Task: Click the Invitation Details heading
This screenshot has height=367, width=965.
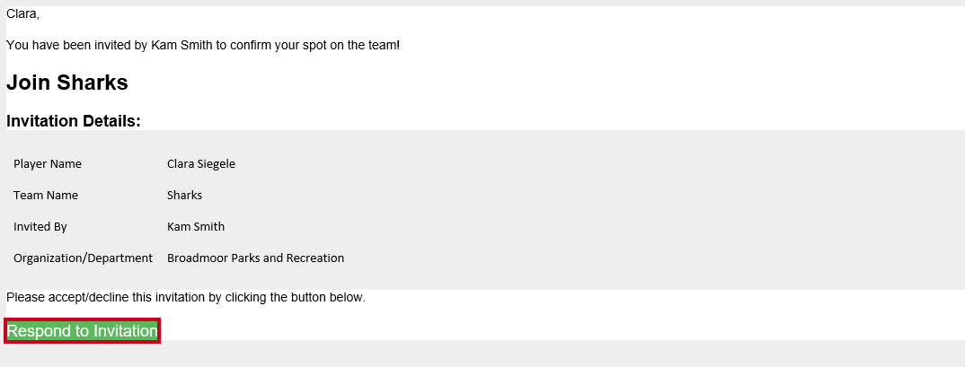Action: 74,121
